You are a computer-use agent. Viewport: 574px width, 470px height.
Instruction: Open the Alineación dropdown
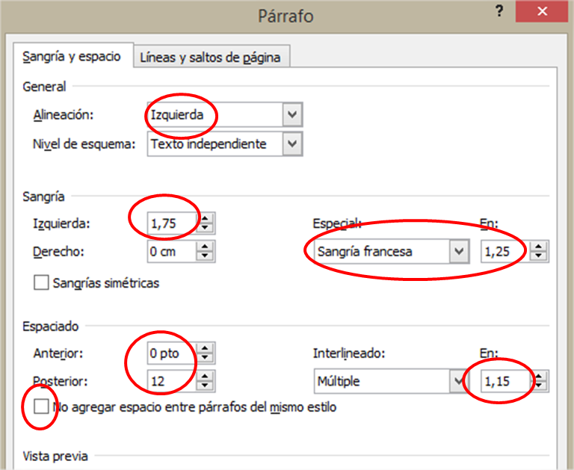(292, 116)
